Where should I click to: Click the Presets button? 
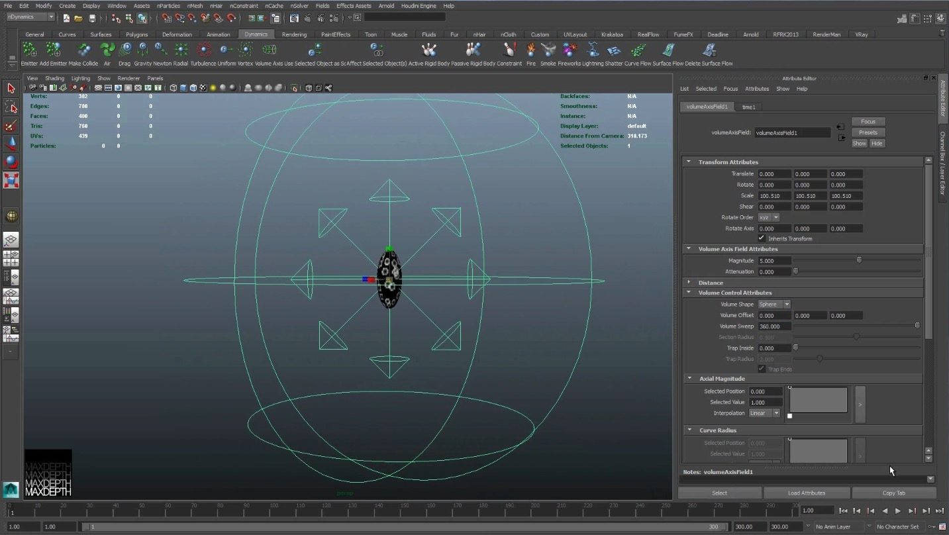[868, 132]
